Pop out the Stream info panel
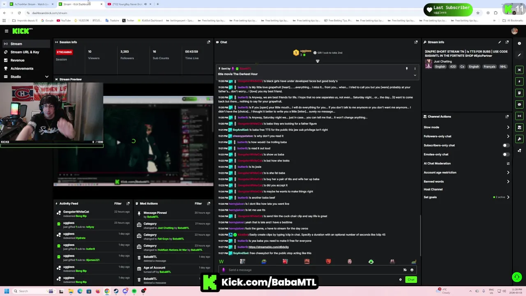Screen dimensions: 526x296 click(x=507, y=42)
